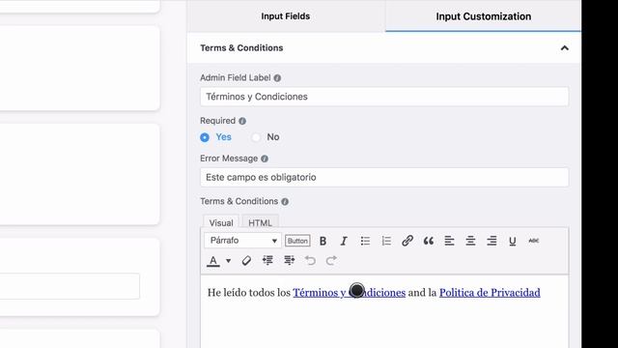This screenshot has height=348, width=618.
Task: Clear formatting with eraser icon
Action: click(246, 261)
